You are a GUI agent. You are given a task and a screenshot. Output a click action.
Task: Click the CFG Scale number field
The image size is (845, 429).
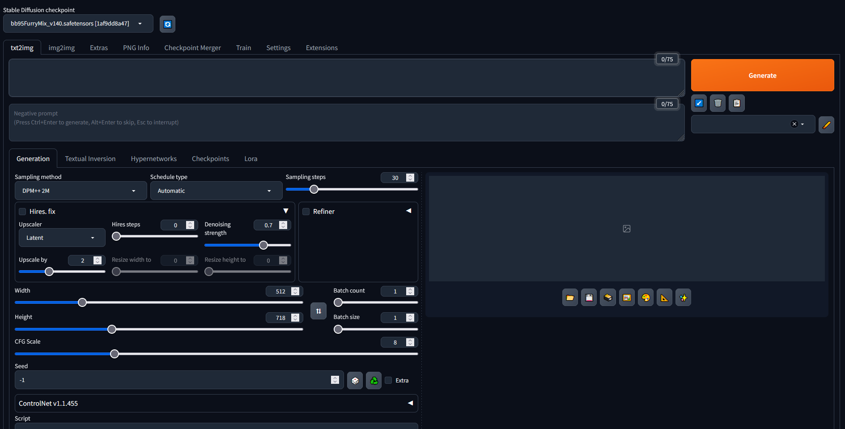(x=399, y=342)
